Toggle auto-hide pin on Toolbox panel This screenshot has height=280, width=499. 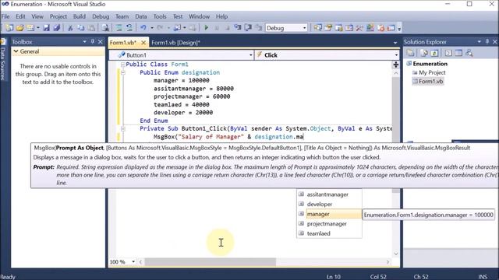coord(93,41)
